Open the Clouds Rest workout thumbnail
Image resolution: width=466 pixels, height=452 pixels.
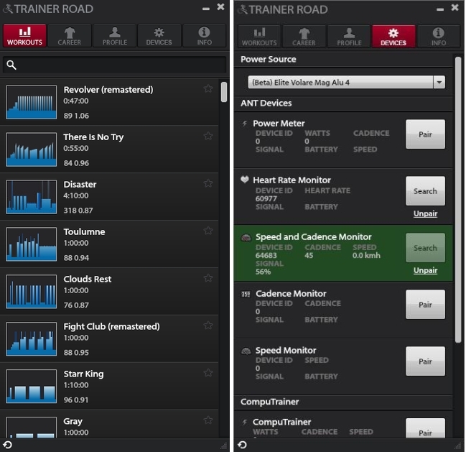pos(31,292)
